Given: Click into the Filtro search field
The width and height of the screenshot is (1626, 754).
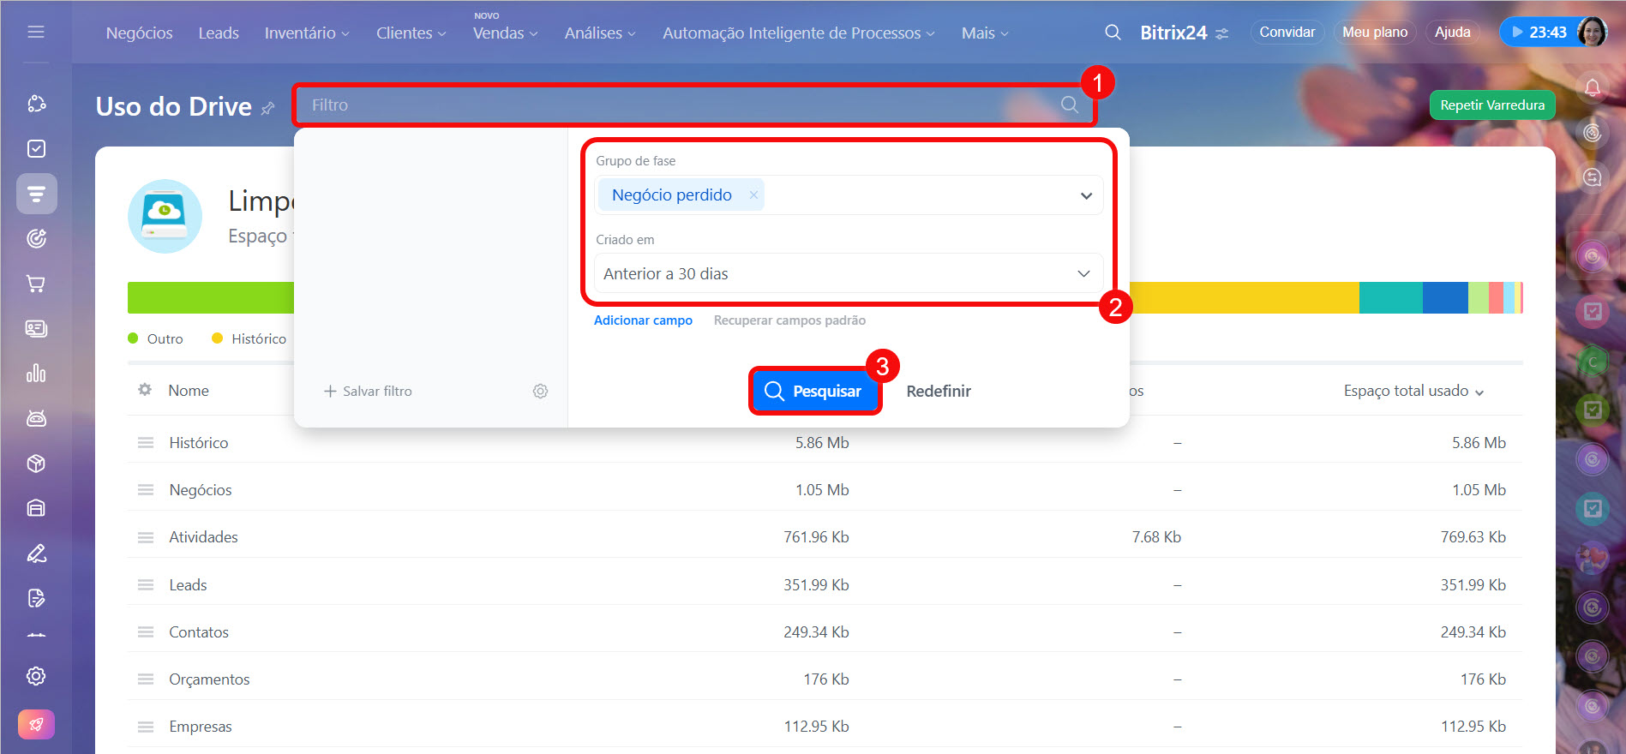Looking at the screenshot, I should tap(677, 105).
